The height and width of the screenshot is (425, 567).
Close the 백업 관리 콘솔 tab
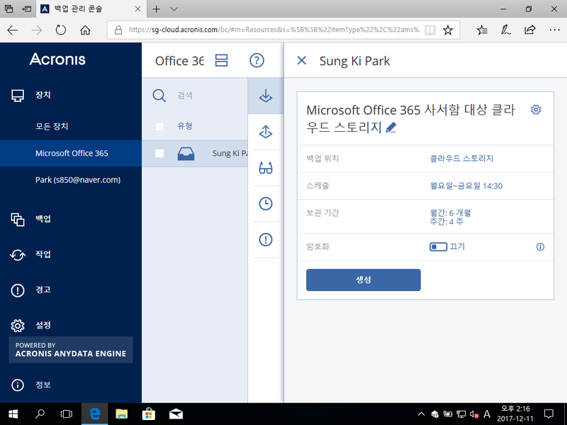pos(137,9)
